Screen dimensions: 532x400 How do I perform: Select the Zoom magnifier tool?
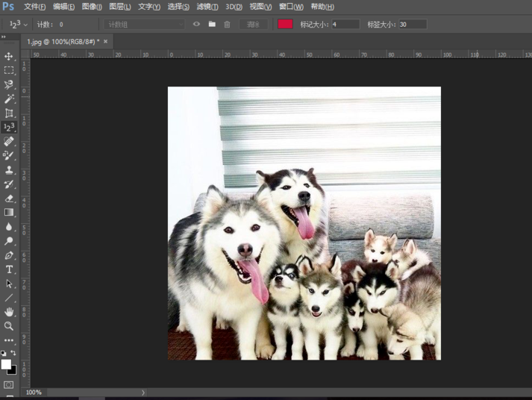(9, 326)
